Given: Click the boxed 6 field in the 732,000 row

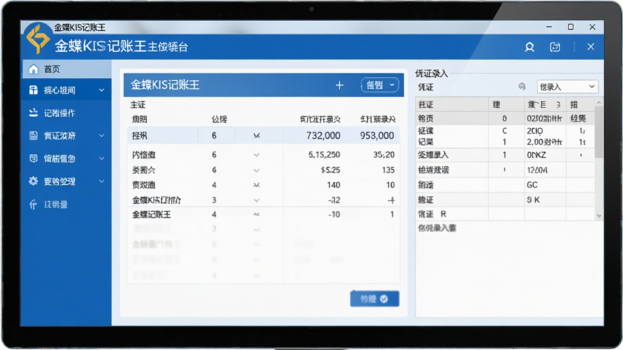Looking at the screenshot, I should [216, 136].
